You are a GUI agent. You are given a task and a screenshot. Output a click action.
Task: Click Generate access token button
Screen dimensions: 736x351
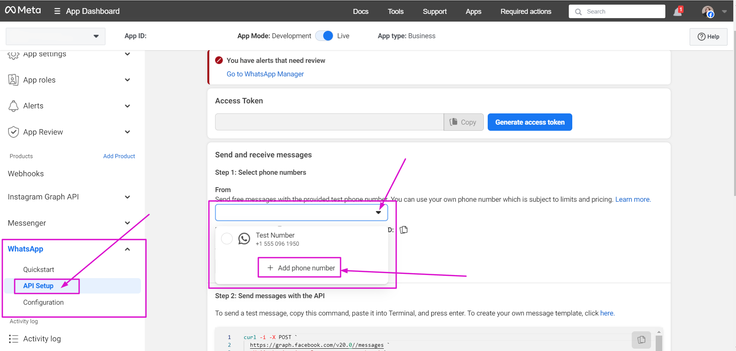(x=530, y=122)
